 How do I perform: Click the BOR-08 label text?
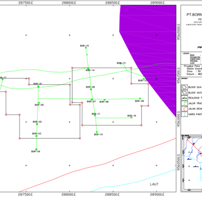104,102
